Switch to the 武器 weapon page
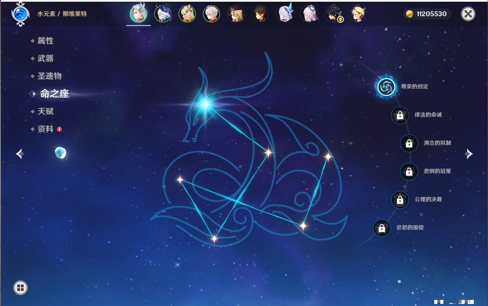The image size is (488, 306). (x=45, y=58)
